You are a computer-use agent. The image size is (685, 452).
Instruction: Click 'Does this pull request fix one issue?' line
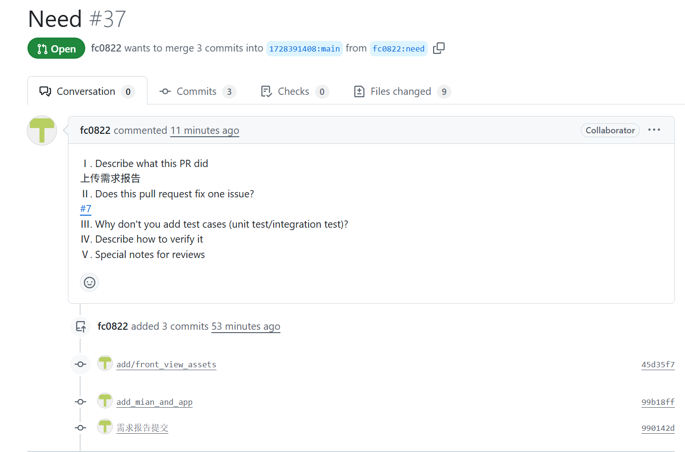point(168,194)
